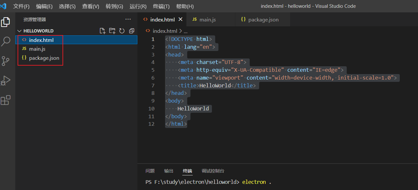Click the viewport meta tag line
Viewport: 418px width, 190px height.
pos(287,78)
